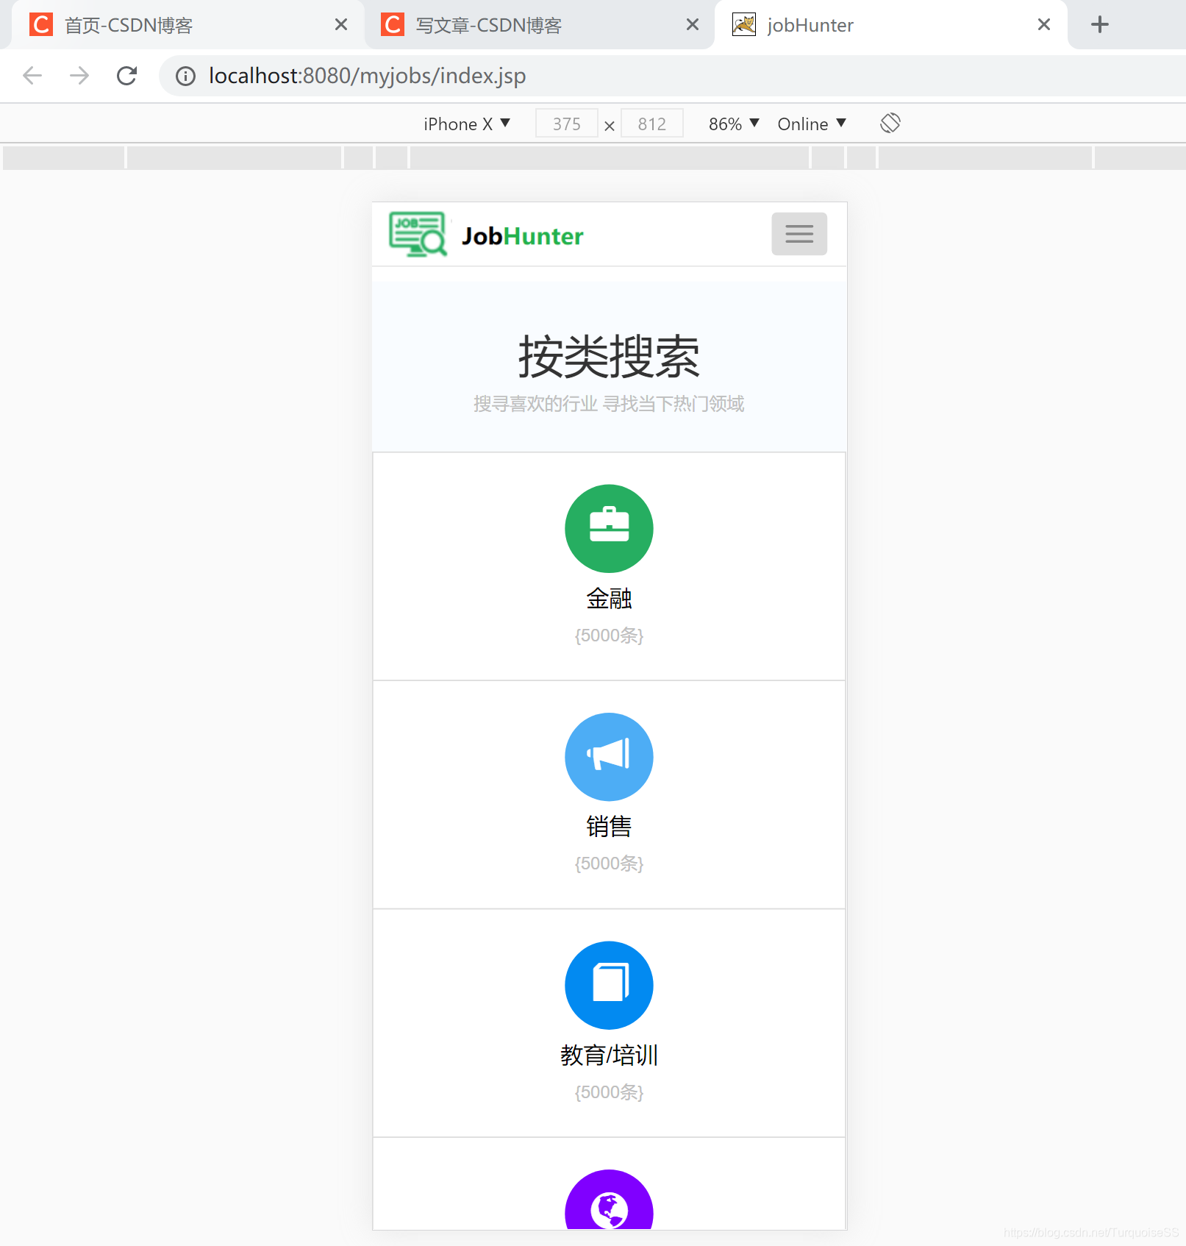
Task: Click the 教育/培训 category title
Action: (x=609, y=1055)
